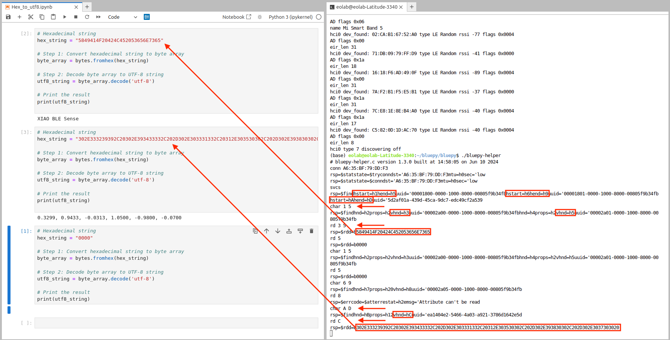Click the terminal line 'rd 8'
670x340 pixels.
pos(335,296)
